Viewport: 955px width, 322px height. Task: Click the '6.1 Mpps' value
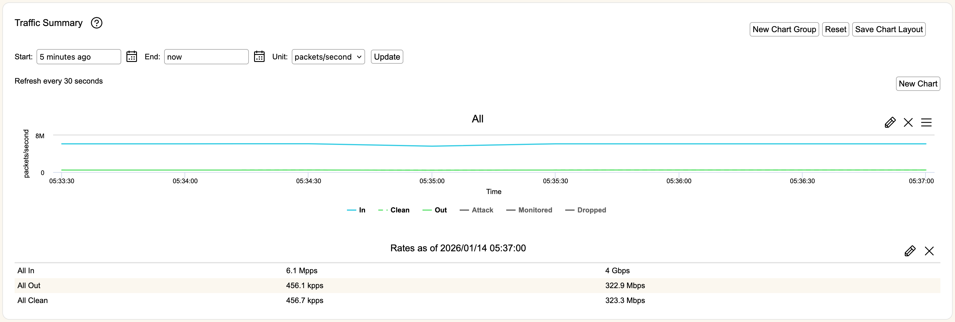pyautogui.click(x=301, y=271)
